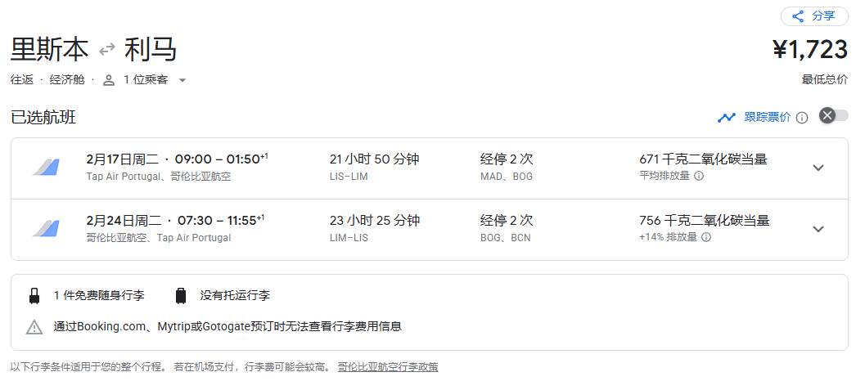Screen dimensions: 856x381
Task: Click the 跟踪票价 trend line icon
Action: pyautogui.click(x=726, y=117)
